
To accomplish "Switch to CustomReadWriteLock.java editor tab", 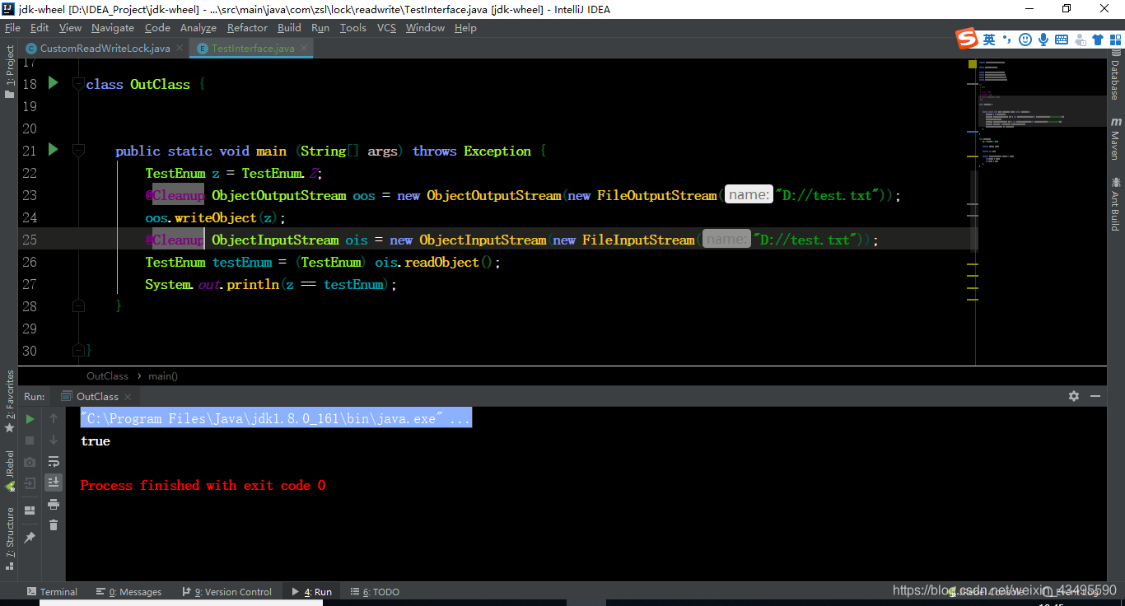I will point(105,49).
